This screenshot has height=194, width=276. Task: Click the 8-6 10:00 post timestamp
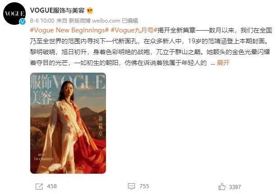pyautogui.click(x=42, y=21)
